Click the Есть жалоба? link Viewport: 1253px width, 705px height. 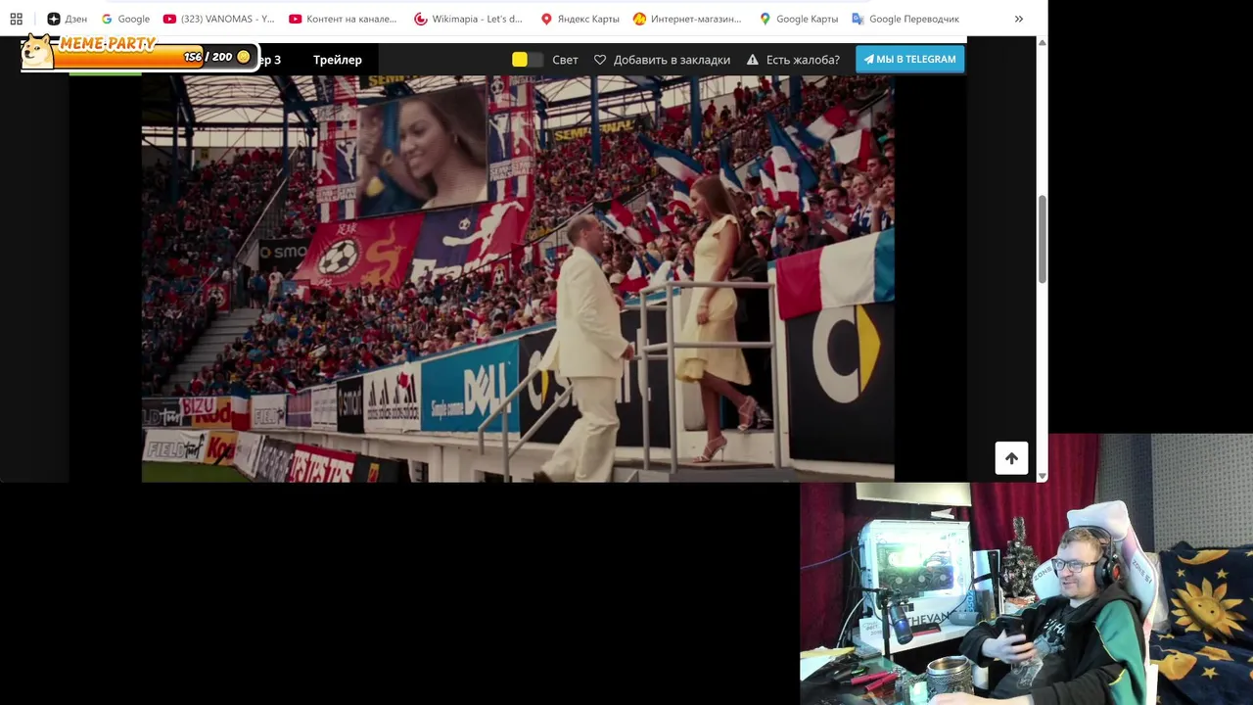(x=803, y=60)
